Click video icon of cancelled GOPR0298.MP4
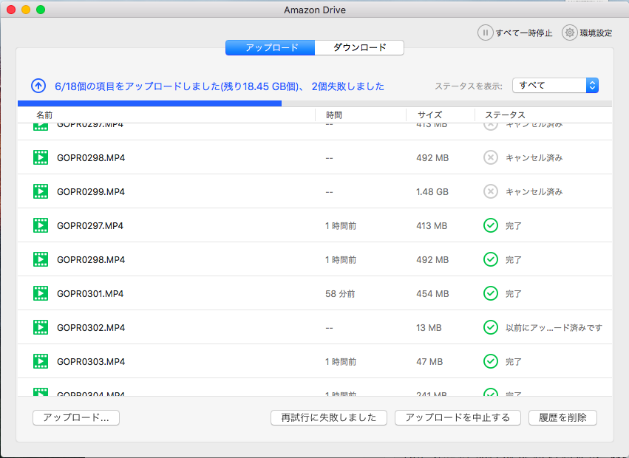Viewport: 629px width, 458px height. 41,157
